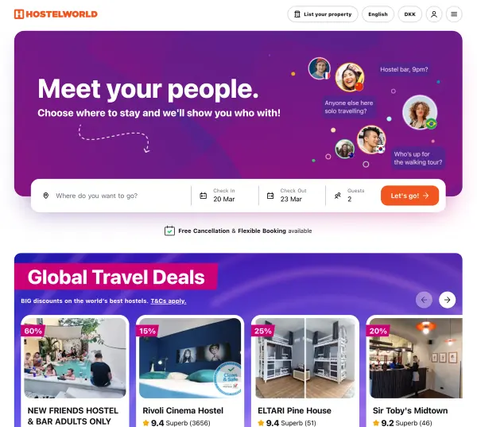Focus the 'Where do you want to go?' field

tap(115, 196)
